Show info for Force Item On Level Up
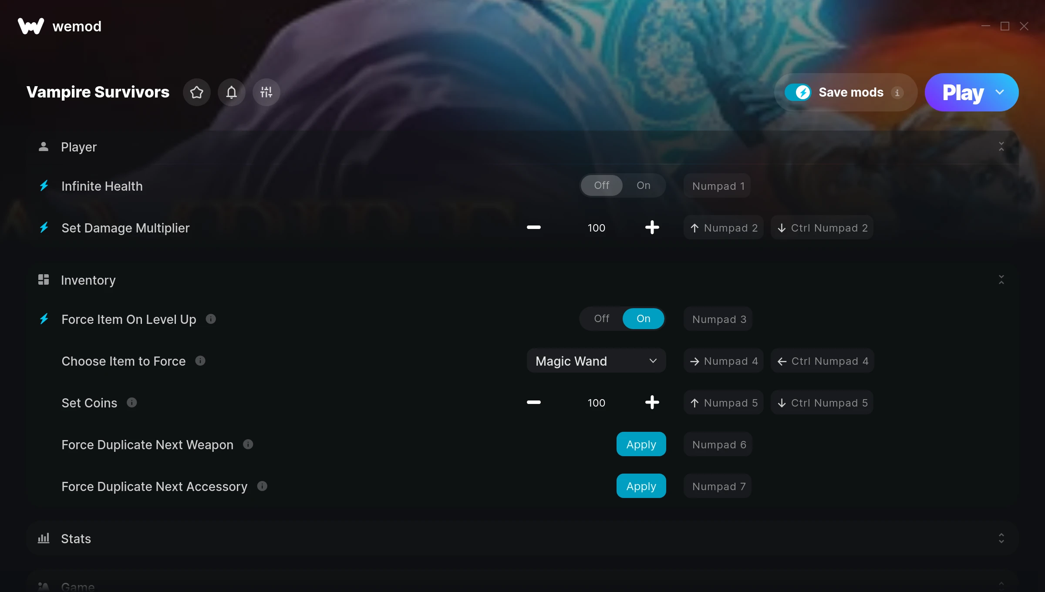Image resolution: width=1045 pixels, height=592 pixels. 211,319
